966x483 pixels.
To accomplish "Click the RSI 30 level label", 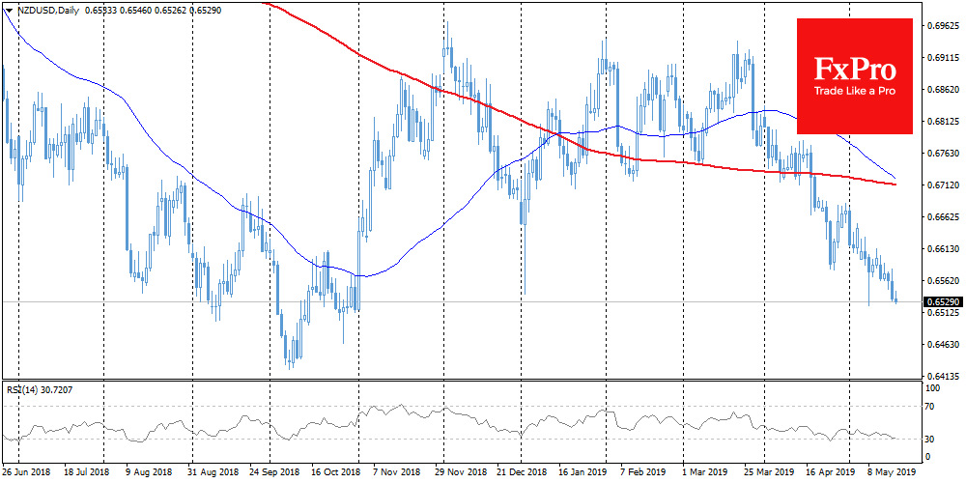I will pyautogui.click(x=931, y=440).
